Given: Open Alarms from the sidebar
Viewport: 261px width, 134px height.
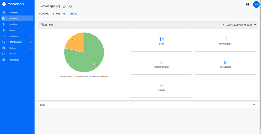Looking at the screenshot, I should (17, 30).
